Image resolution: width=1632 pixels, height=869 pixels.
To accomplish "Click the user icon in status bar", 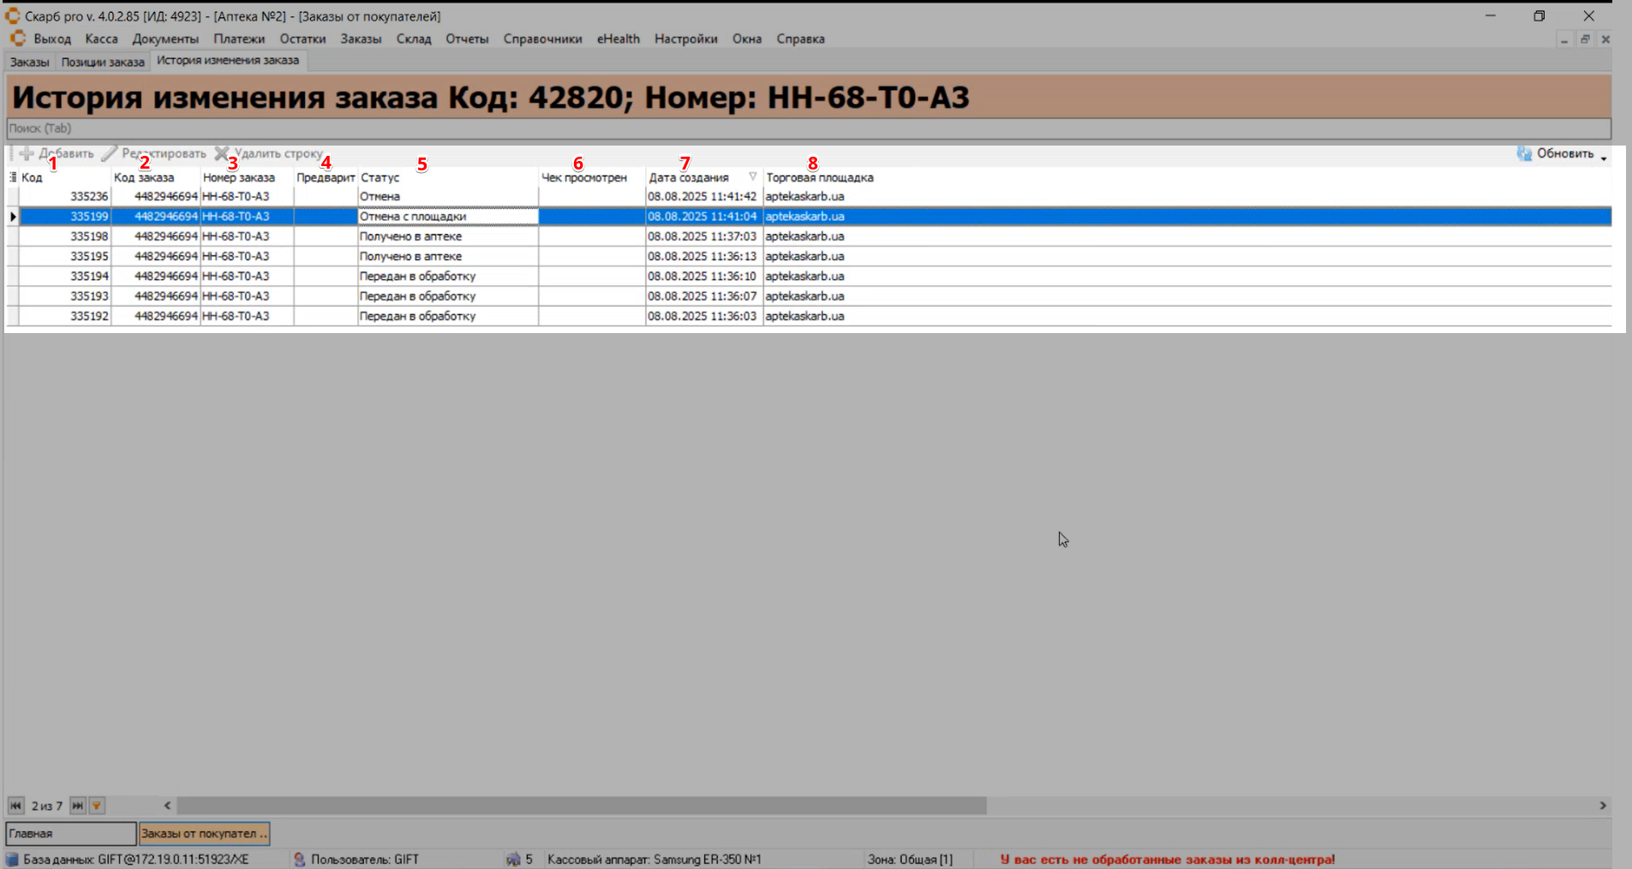I will point(299,860).
